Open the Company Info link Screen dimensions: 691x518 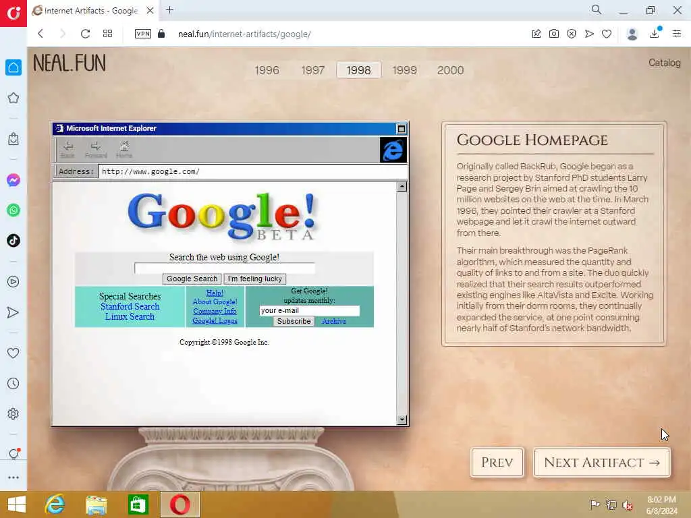point(215,312)
